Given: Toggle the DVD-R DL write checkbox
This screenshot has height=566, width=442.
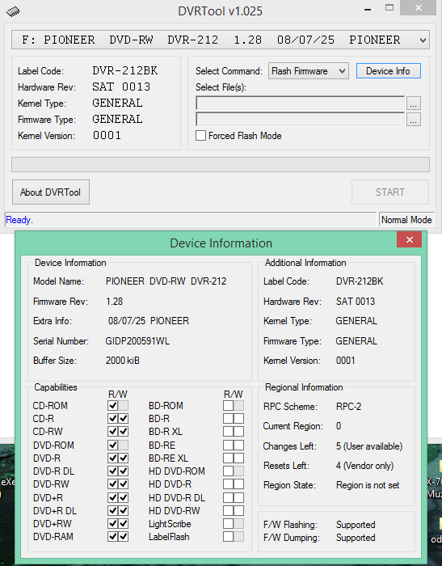Looking at the screenshot, I should [124, 471].
